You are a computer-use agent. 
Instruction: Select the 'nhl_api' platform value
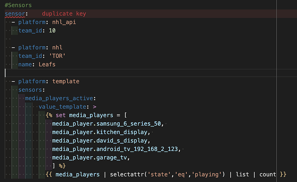(64, 22)
